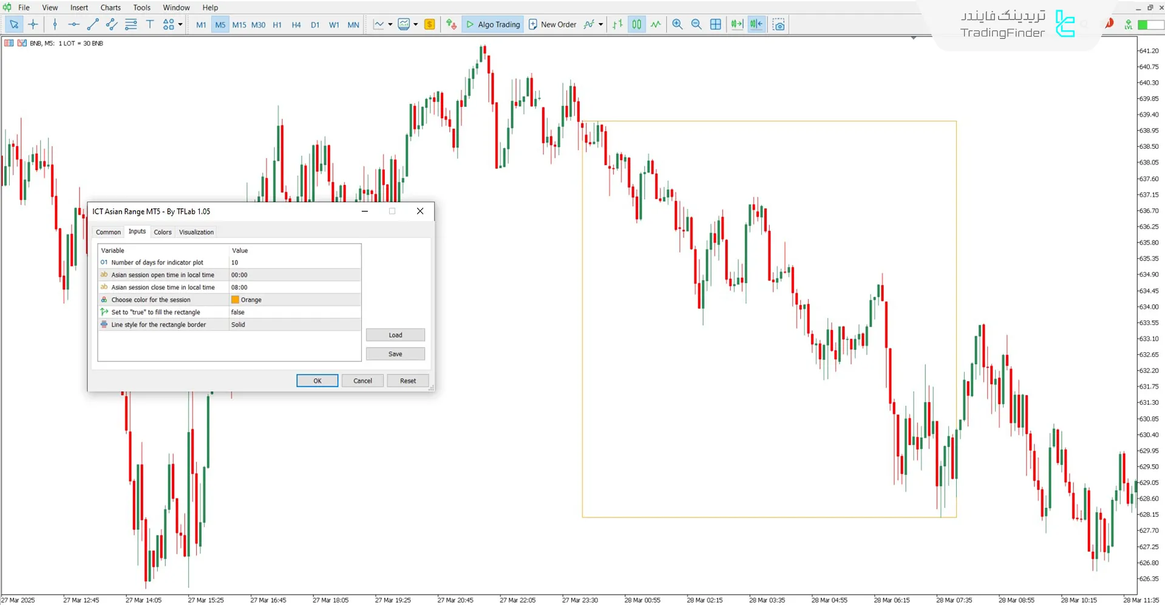The image size is (1165, 605).
Task: Expand the chart templates dropdown arrow
Action: (x=415, y=24)
